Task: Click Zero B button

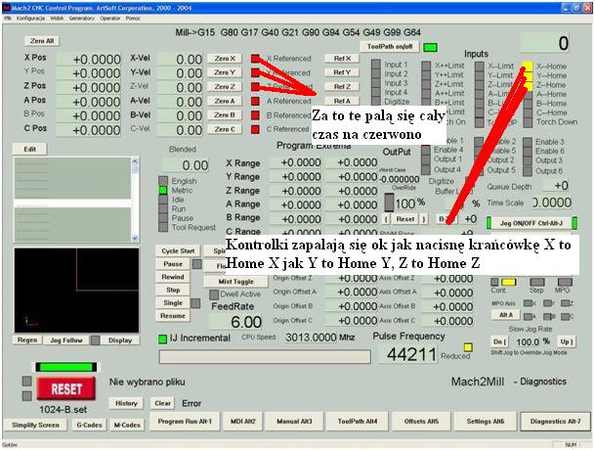Action: 225,114
